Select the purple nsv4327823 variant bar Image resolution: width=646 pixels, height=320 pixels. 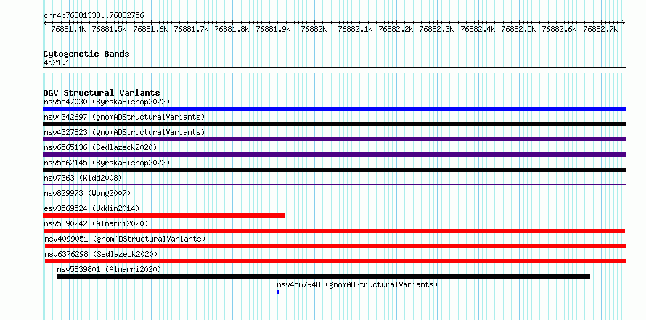point(334,139)
